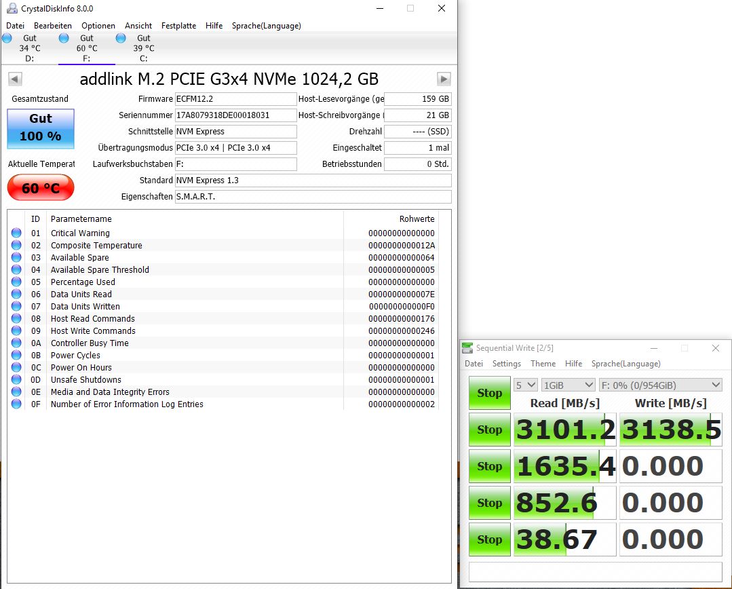Screen dimensions: 732x589
Task: Click the Power On Hours status orb
Action: pyautogui.click(x=16, y=367)
